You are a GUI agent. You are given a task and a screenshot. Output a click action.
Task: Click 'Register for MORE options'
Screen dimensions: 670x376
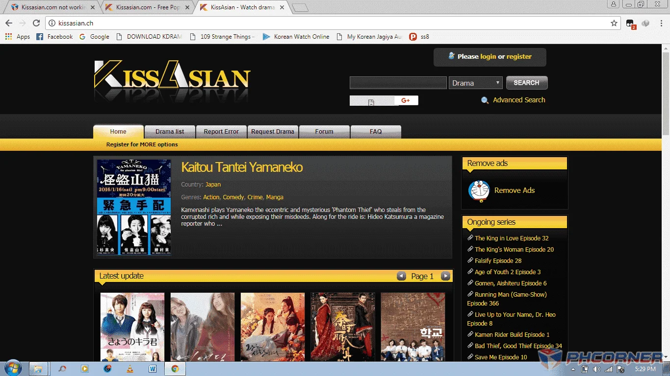(142, 144)
